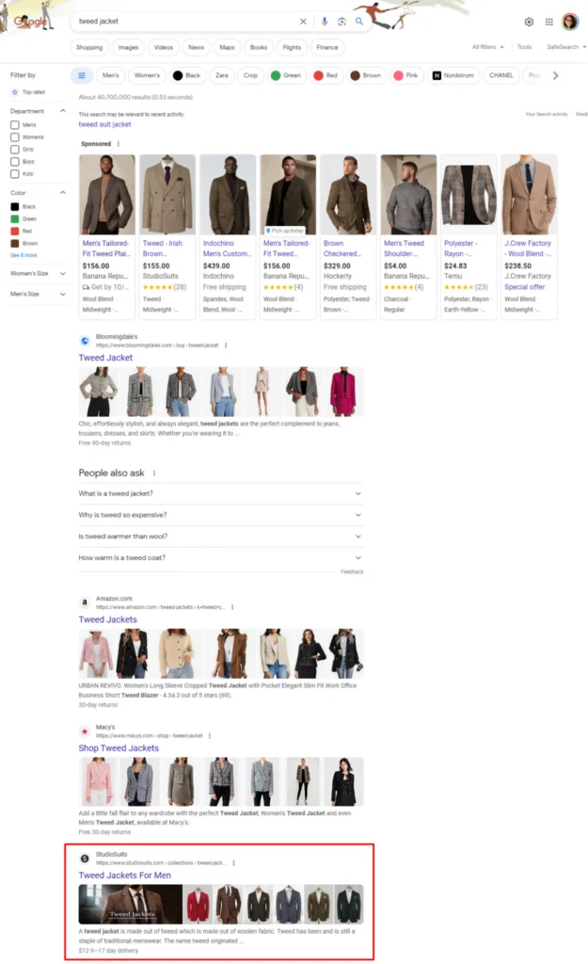Expand 'What is a tweed jacket?' question

click(x=220, y=493)
